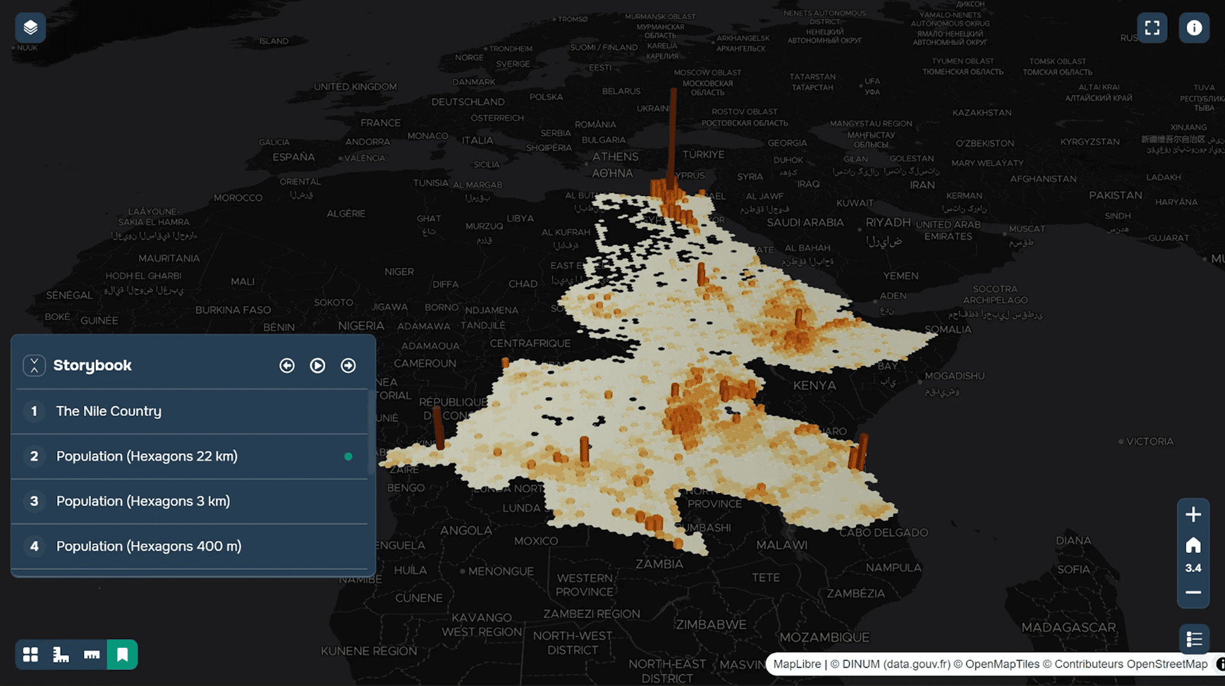
Task: Select Population (Hexagons 3 km) story
Action: tap(143, 501)
